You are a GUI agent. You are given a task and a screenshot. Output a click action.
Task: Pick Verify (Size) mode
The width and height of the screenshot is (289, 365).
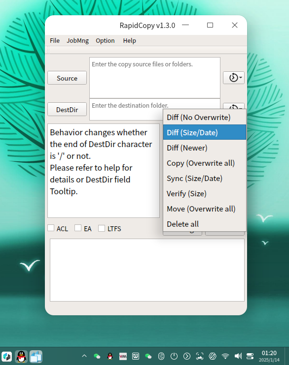[205, 193]
